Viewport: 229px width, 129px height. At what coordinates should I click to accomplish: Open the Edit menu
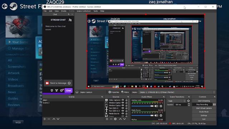coord(50,11)
